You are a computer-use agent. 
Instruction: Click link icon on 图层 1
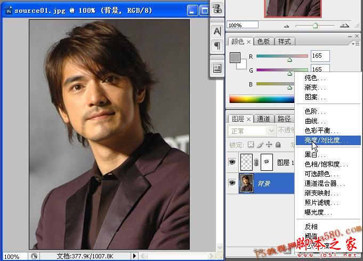tap(256, 162)
